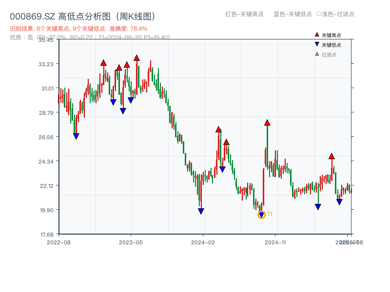
Task: Click the blue 关键低点 legend triangle icon
Action: tap(317, 44)
